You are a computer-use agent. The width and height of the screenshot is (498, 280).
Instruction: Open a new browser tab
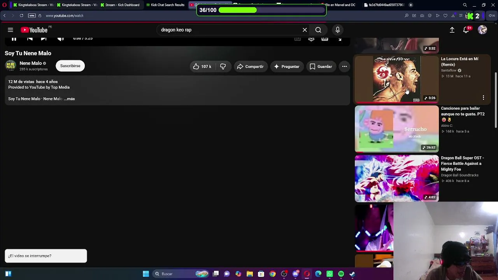411,5
